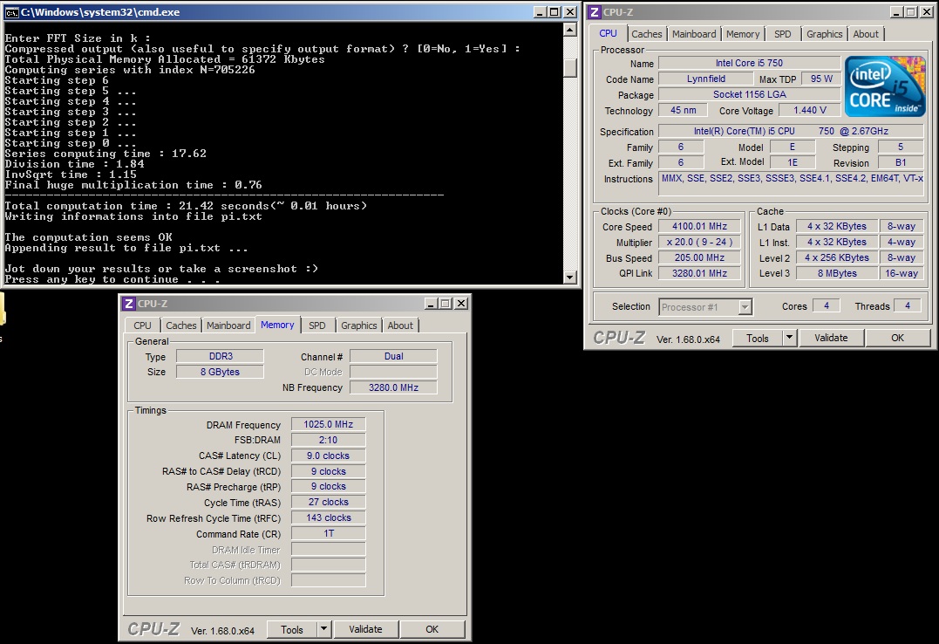Click the Channel # value Dual
The width and height of the screenshot is (939, 644).
393,356
